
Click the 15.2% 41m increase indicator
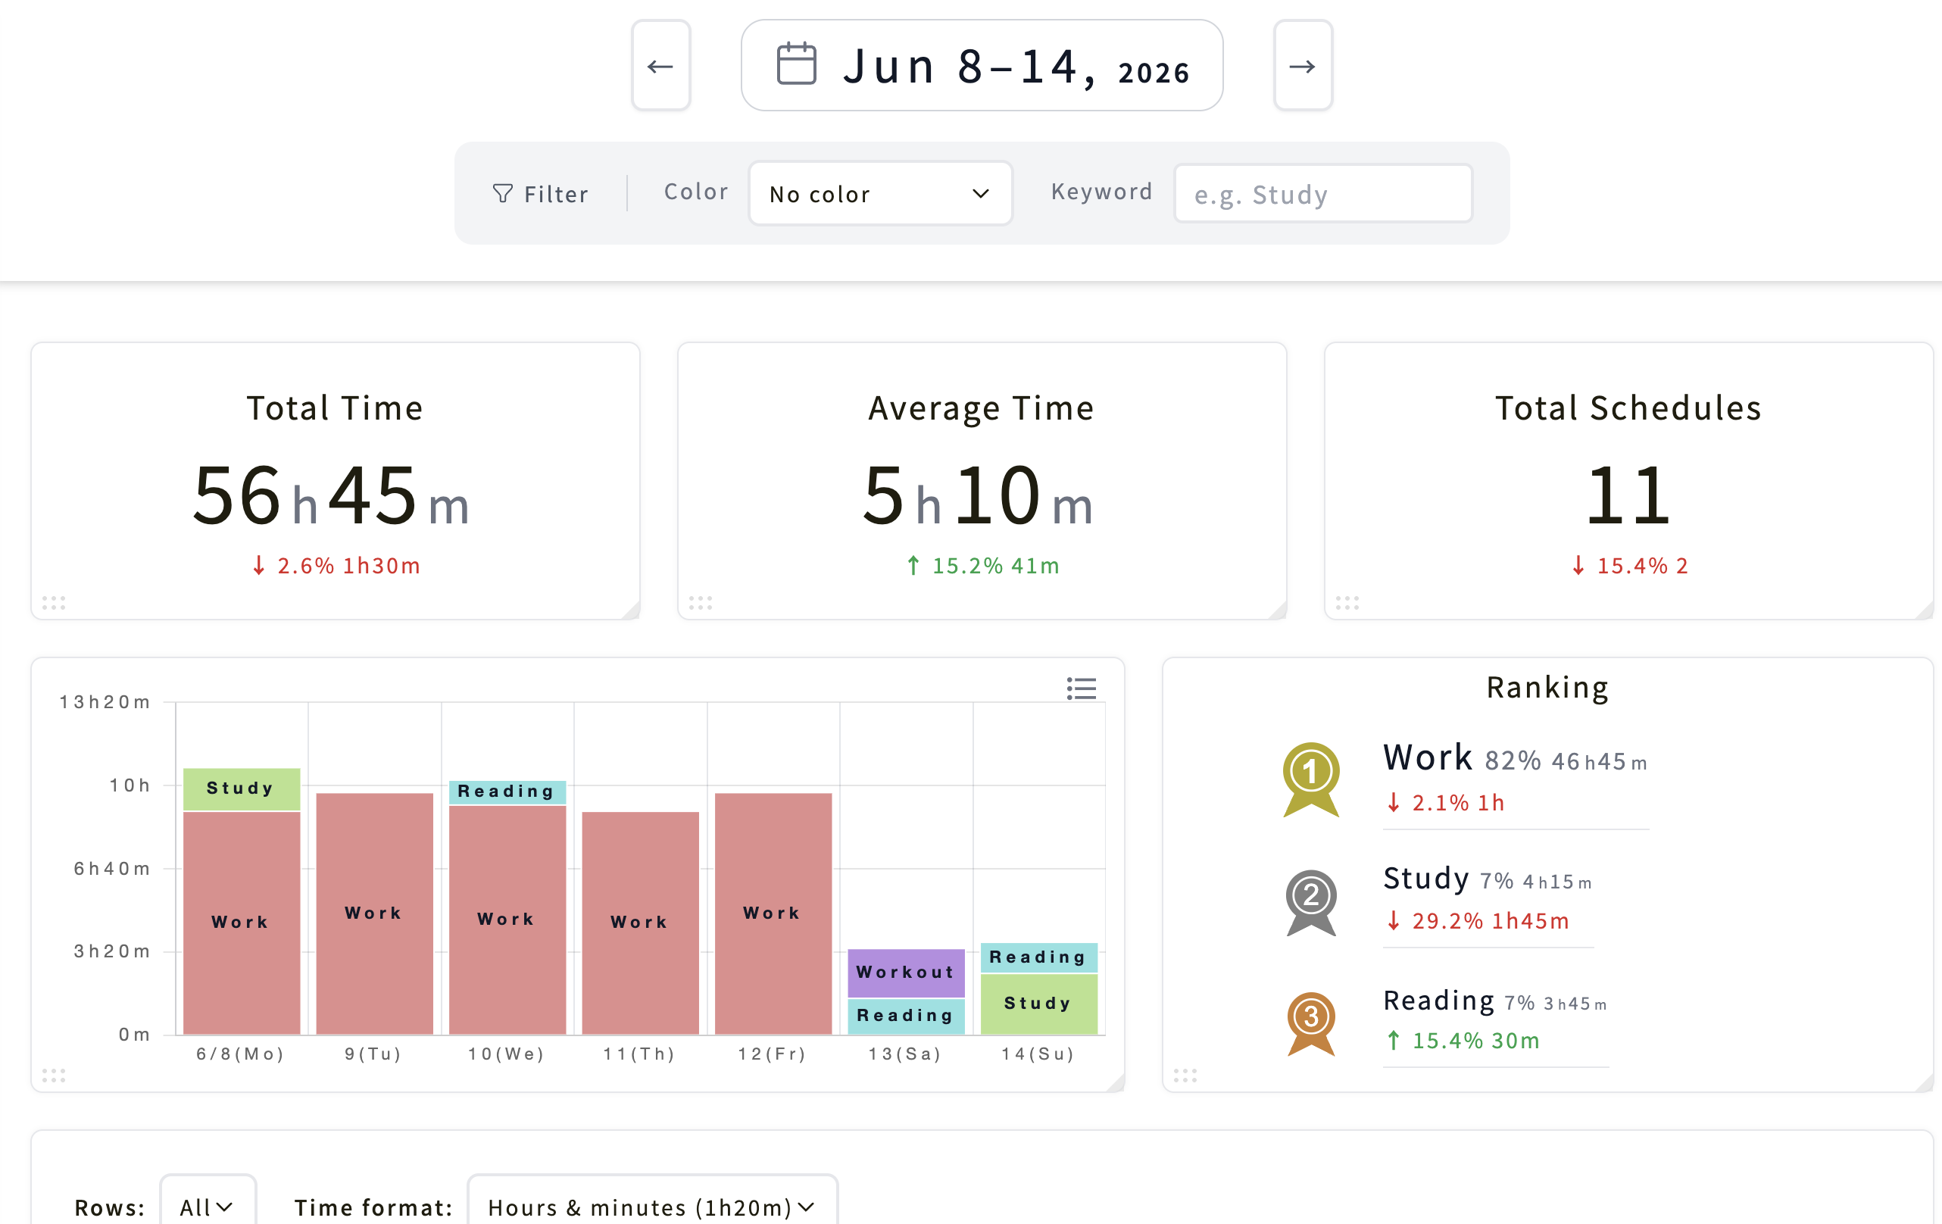coord(983,566)
